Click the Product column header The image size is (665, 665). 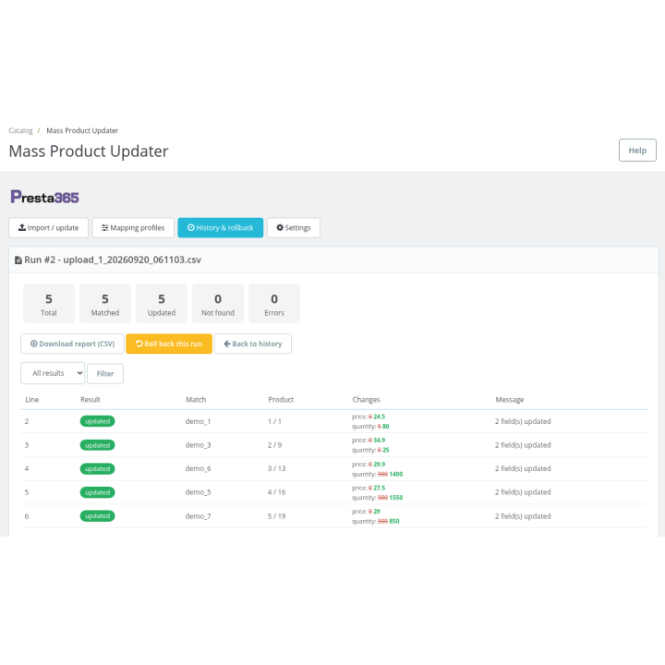(281, 400)
